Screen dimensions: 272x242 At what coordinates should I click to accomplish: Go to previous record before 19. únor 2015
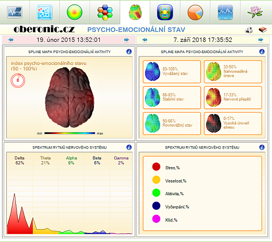tap(11, 40)
